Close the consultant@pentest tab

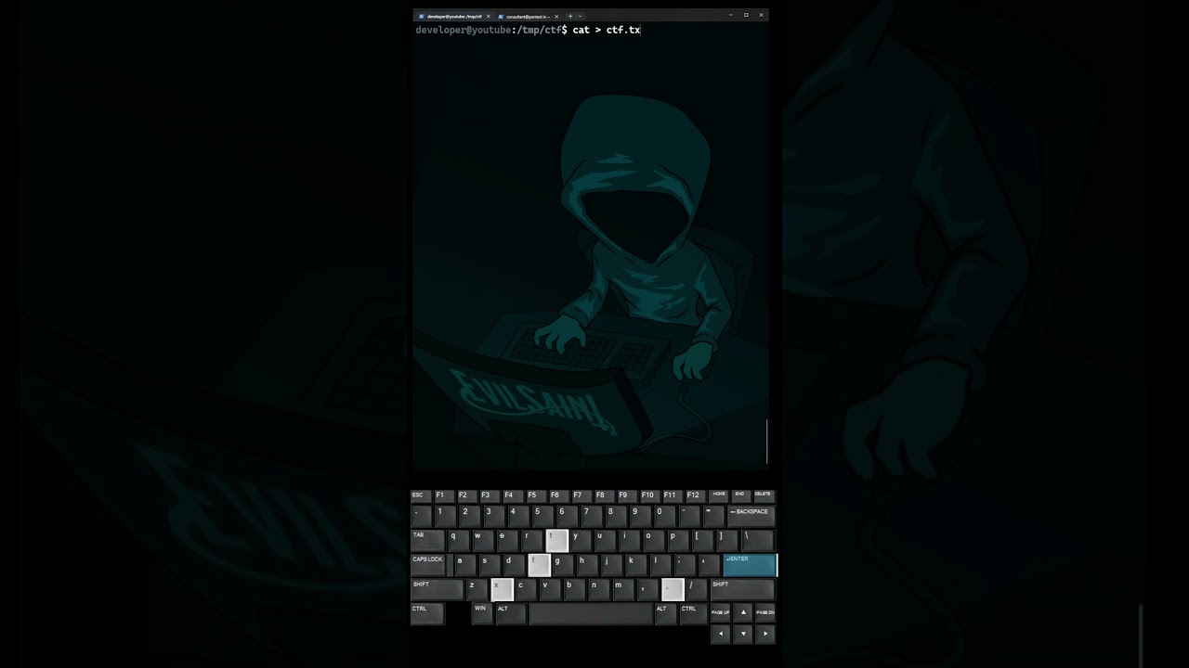[555, 16]
